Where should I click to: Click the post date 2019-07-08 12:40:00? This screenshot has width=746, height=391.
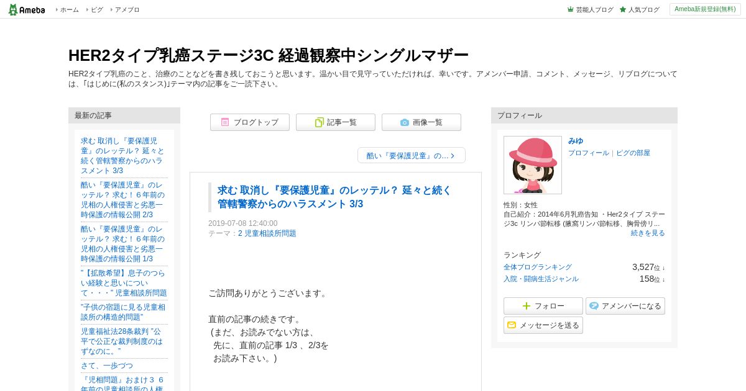[x=243, y=223]
